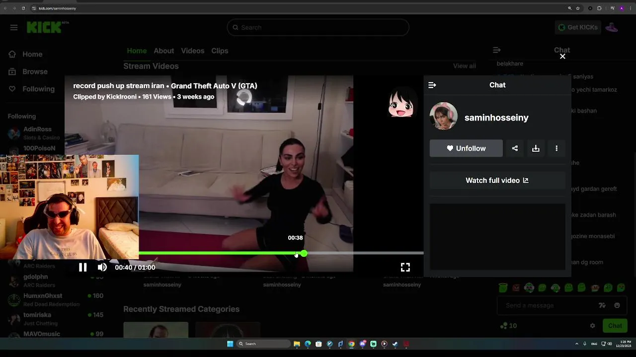Open the user profile hat avatar
Image resolution: width=636 pixels, height=357 pixels.
[612, 27]
